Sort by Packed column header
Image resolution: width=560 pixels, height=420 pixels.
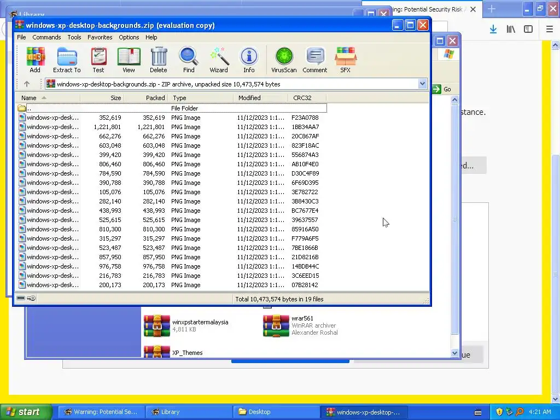coord(146,98)
